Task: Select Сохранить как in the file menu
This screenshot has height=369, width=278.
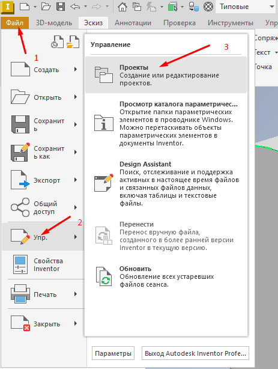Action: coord(43,152)
